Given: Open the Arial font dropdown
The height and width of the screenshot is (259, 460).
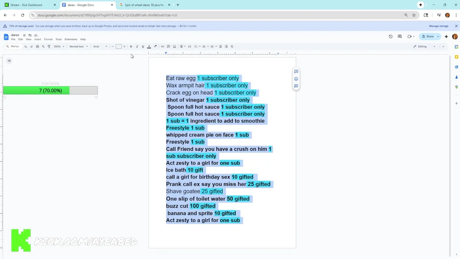Looking at the screenshot, I should 100,46.
